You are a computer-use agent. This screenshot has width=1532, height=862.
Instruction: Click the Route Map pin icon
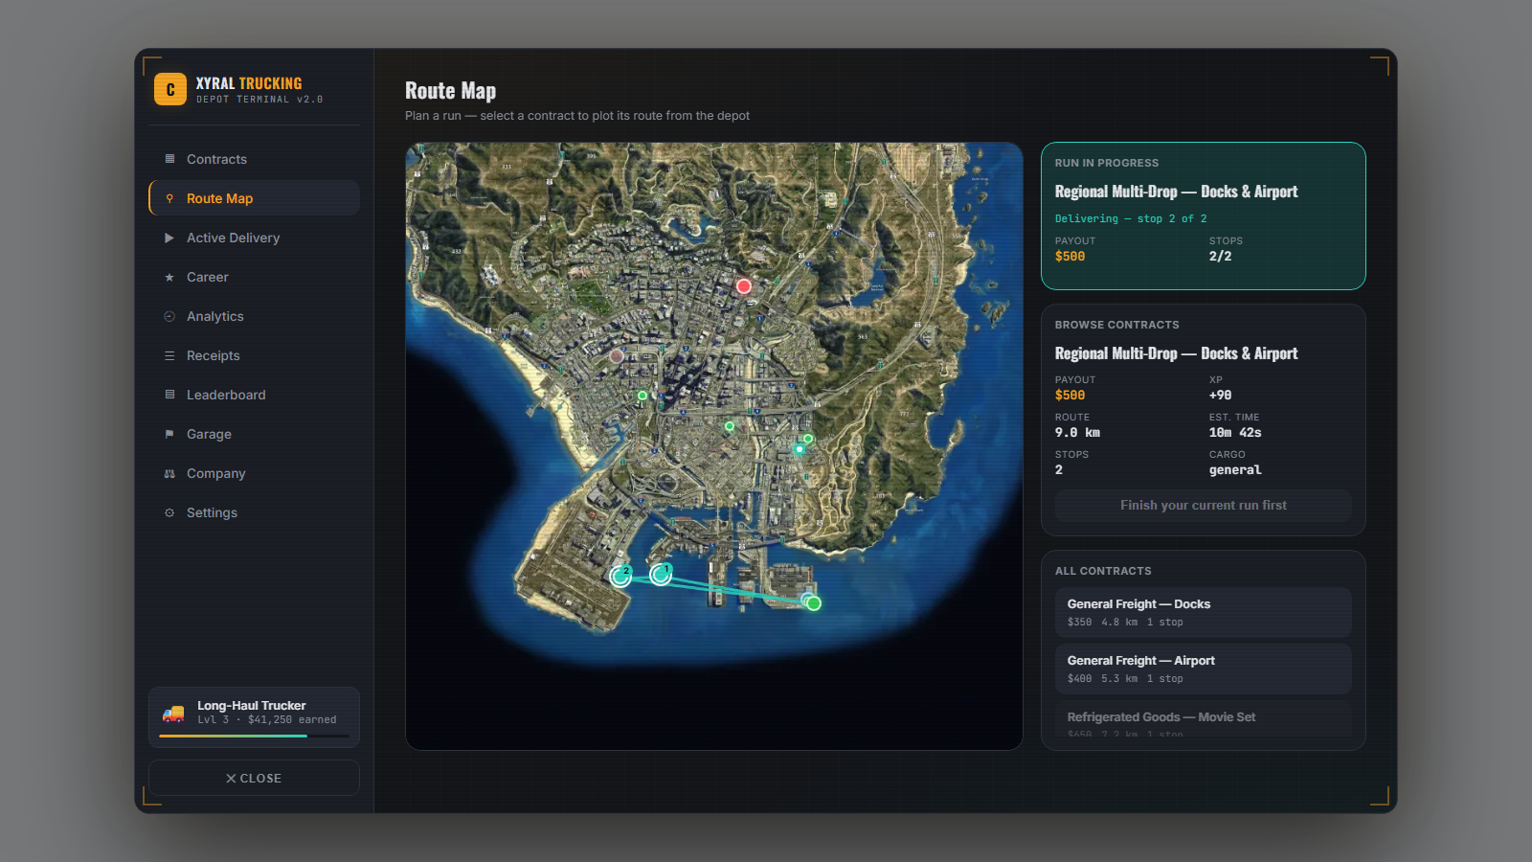point(169,198)
